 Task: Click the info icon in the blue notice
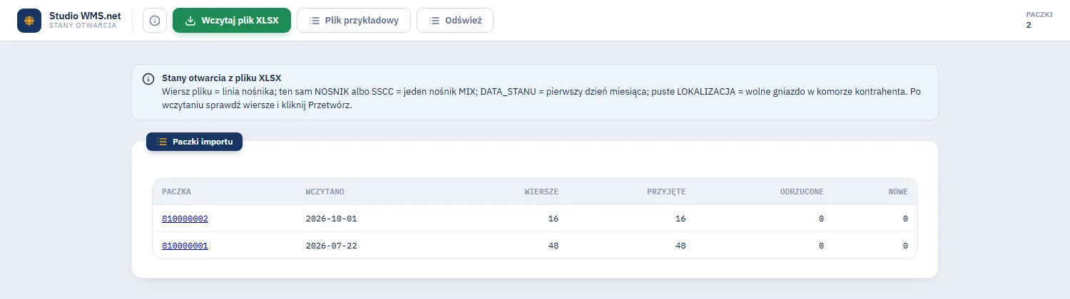(148, 78)
